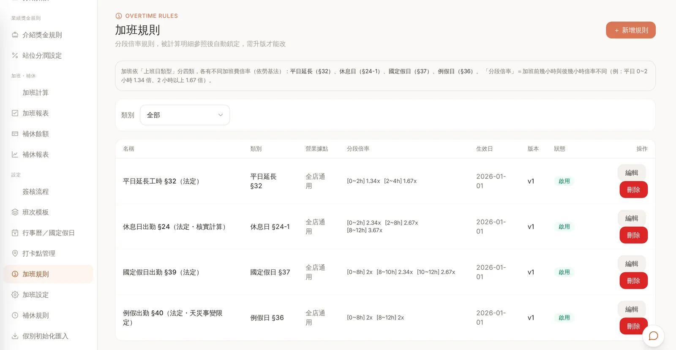676x350 pixels.
Task: Click the 狀態 column header
Action: 559,149
